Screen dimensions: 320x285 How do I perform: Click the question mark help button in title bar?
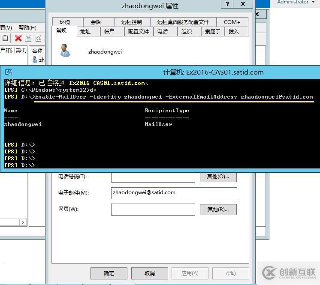coord(227,4)
